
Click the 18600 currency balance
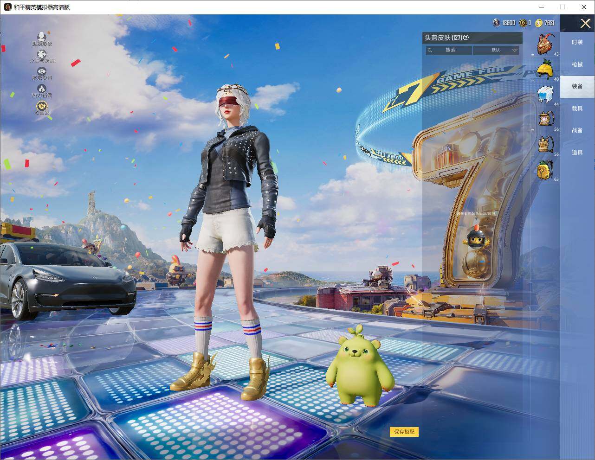pos(508,23)
